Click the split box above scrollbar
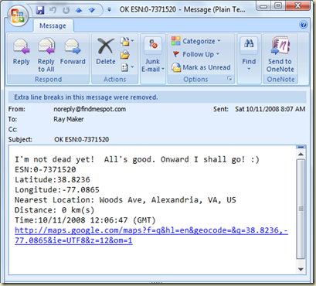316x286 pixels. click(x=301, y=147)
